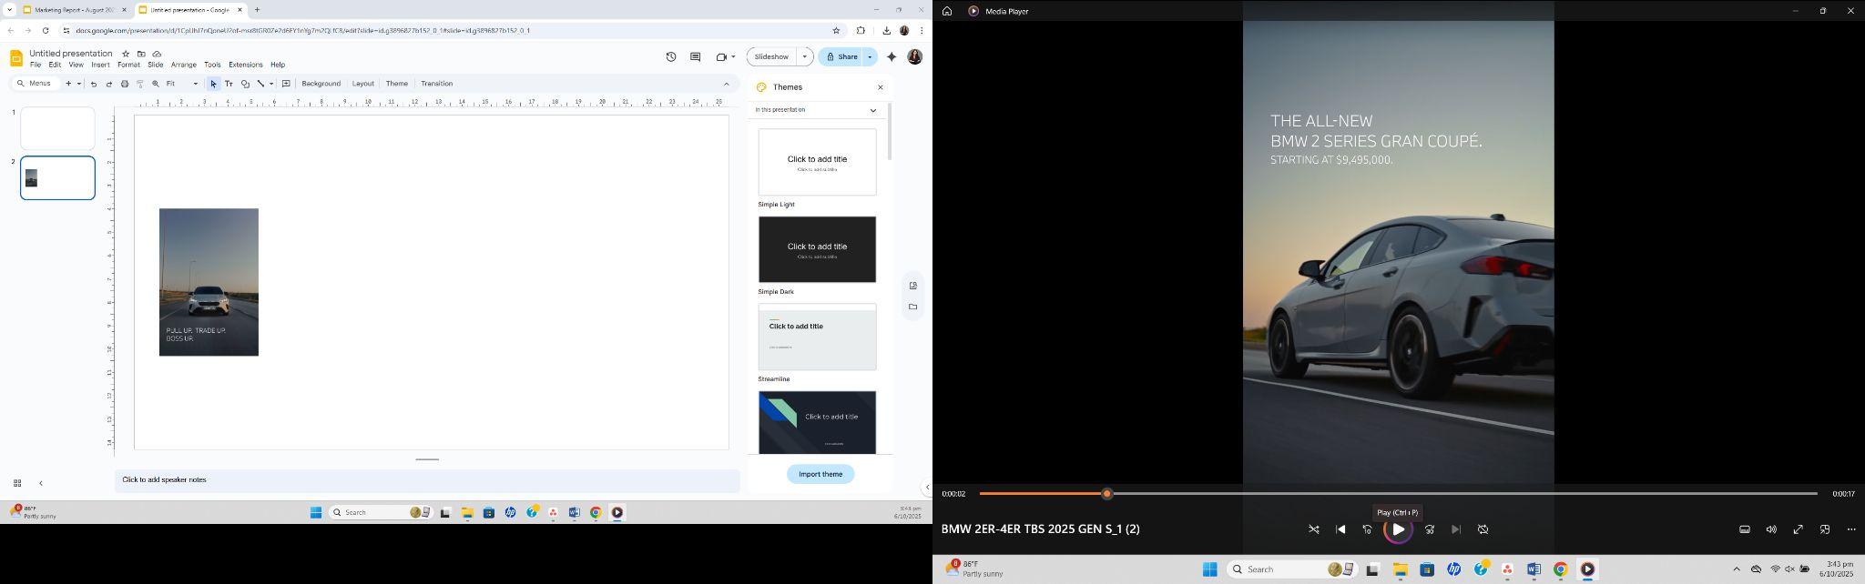Go to previous track in Media Player
The image size is (1865, 584).
(1340, 529)
